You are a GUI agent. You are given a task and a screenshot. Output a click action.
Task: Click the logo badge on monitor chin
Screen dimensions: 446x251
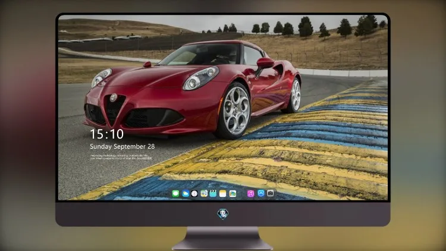pyautogui.click(x=223, y=214)
